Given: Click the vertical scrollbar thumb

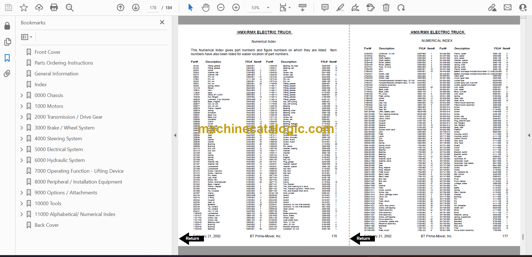Looking at the screenshot, I should point(523,237).
